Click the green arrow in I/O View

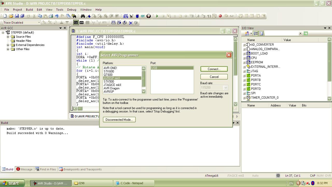pos(306,33)
